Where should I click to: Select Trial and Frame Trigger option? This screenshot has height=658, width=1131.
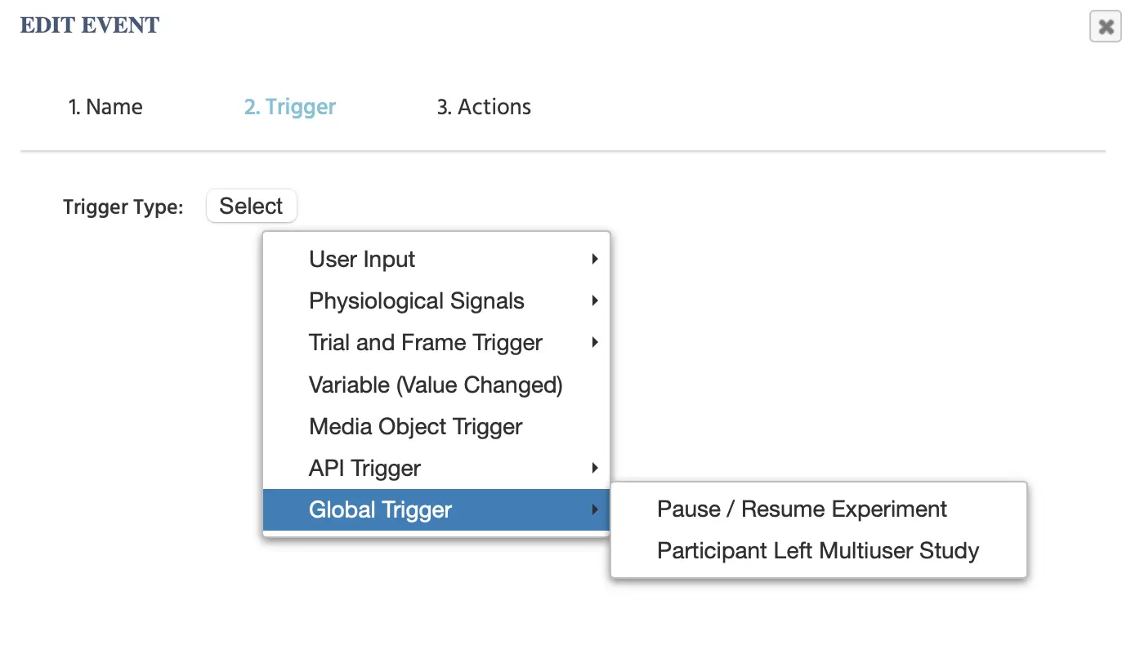point(426,343)
